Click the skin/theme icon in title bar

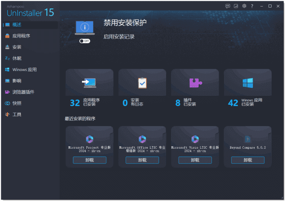pos(236,6)
